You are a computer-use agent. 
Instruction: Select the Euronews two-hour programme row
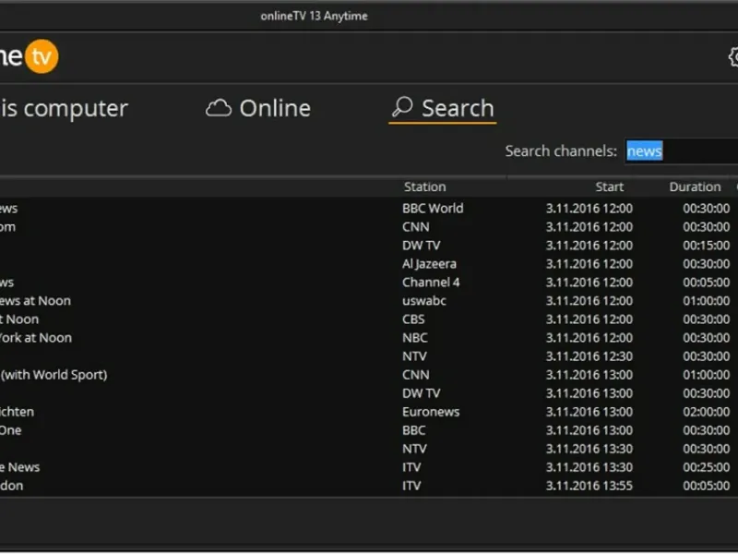369,412
